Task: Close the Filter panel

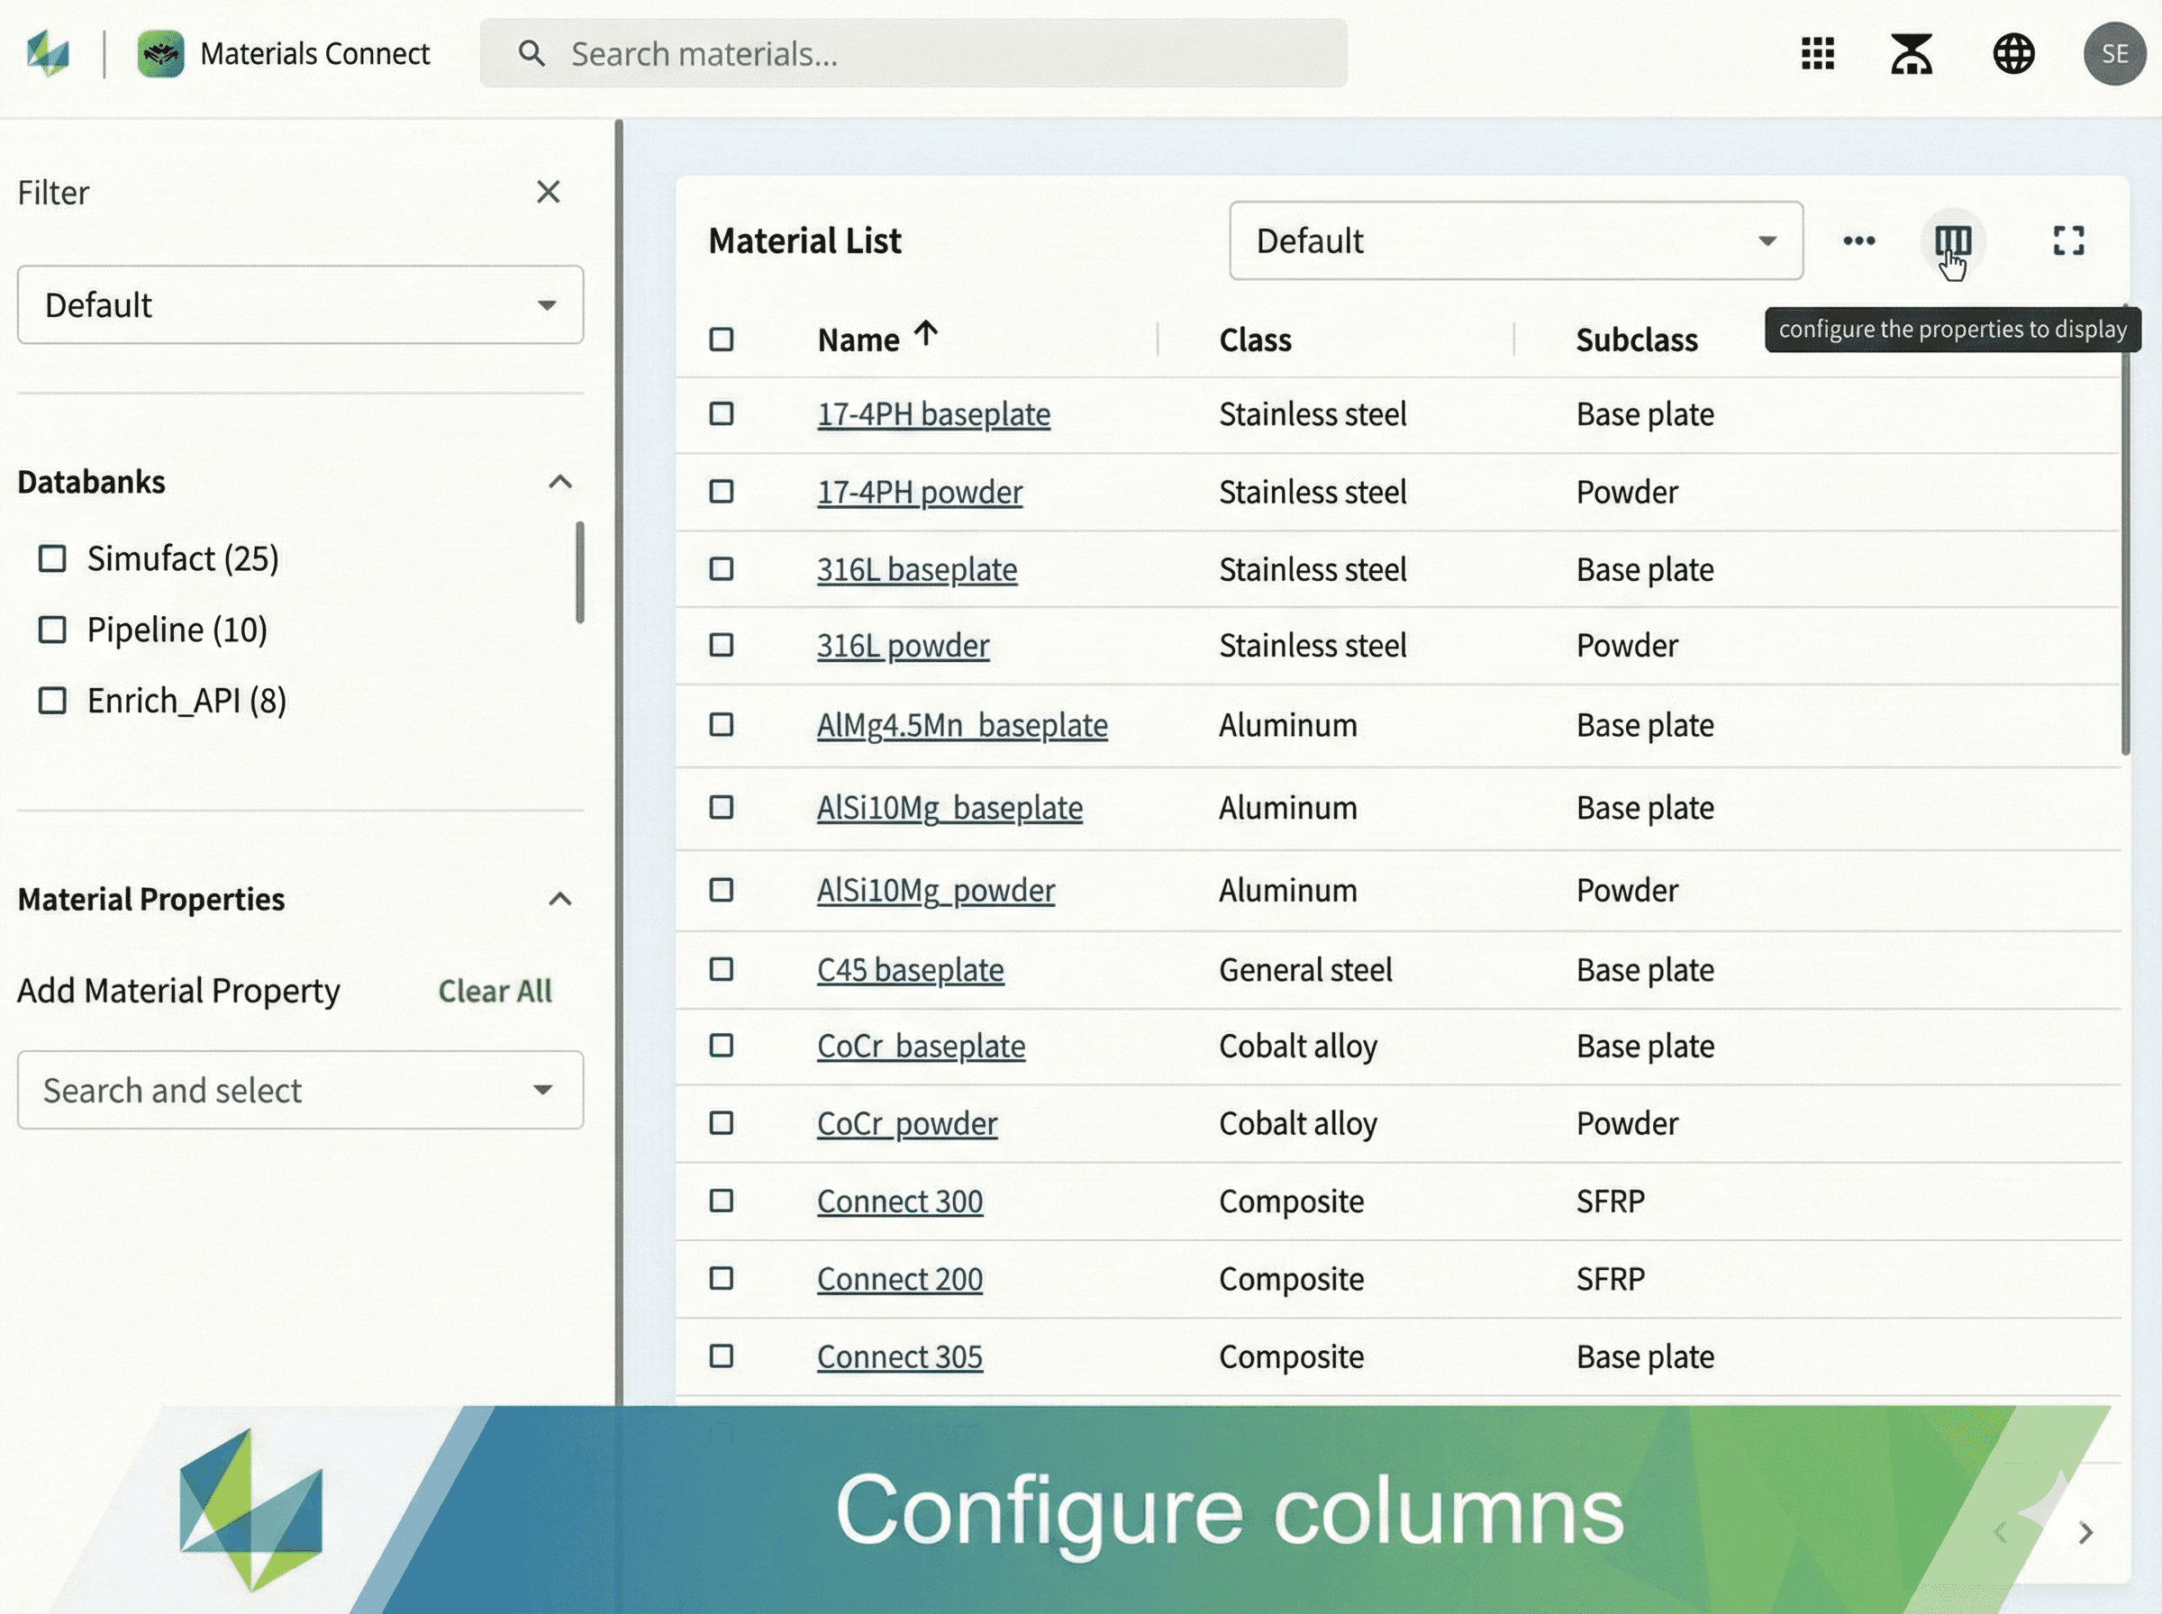Action: (548, 192)
